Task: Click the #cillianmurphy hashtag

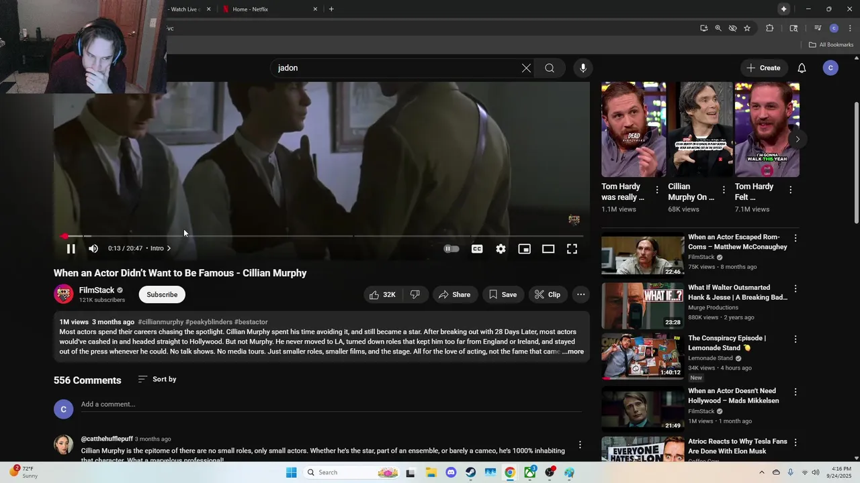Action: tap(161, 322)
